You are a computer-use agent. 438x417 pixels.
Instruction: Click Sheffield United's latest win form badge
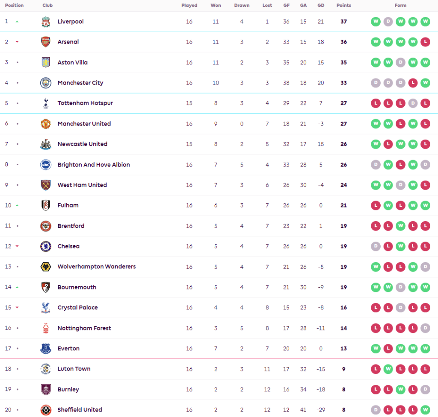click(425, 410)
